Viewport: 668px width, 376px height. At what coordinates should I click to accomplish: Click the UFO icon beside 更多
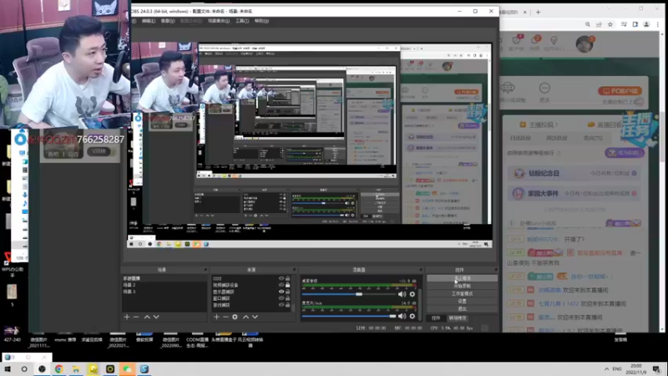(x=508, y=89)
